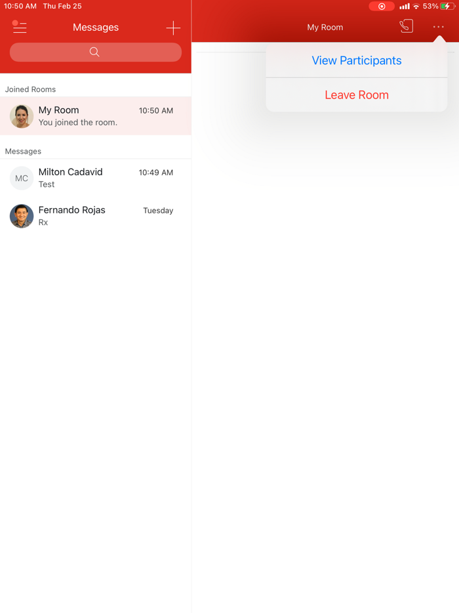
Task: Start a call with the phone icon
Action: 407,27
